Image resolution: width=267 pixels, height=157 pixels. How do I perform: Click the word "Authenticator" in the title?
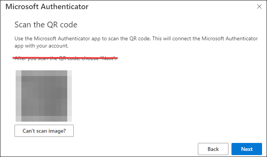[x=65, y=6]
